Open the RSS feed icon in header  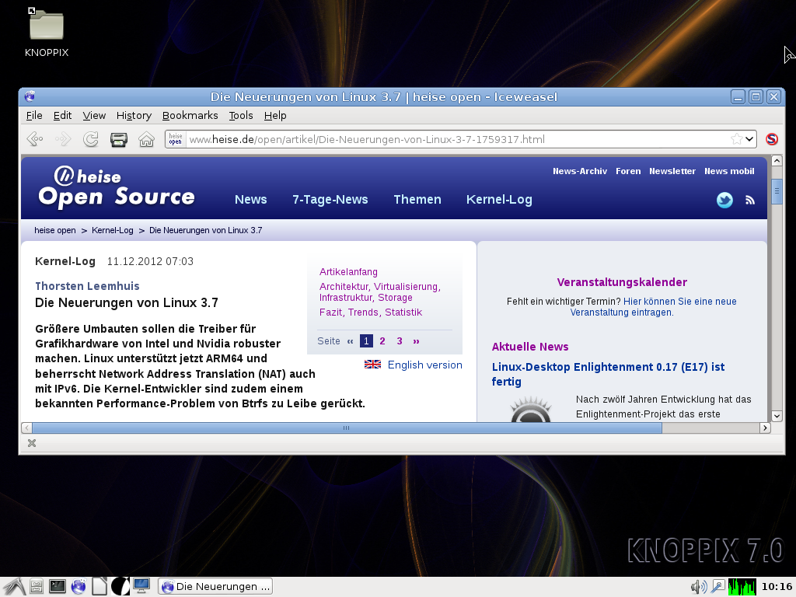point(750,200)
